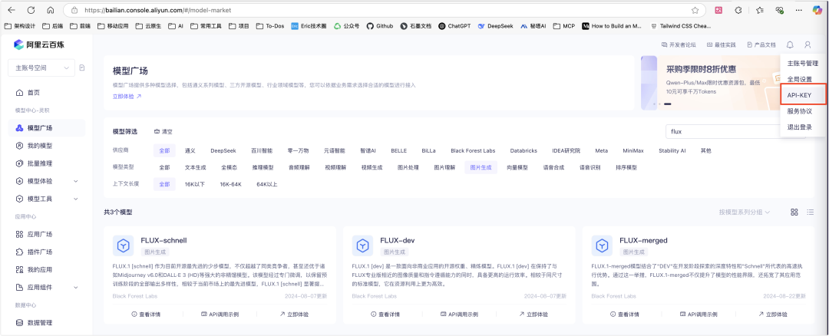The height and width of the screenshot is (336, 829).
Task: Go back with the browser back arrow
Action: (12, 10)
